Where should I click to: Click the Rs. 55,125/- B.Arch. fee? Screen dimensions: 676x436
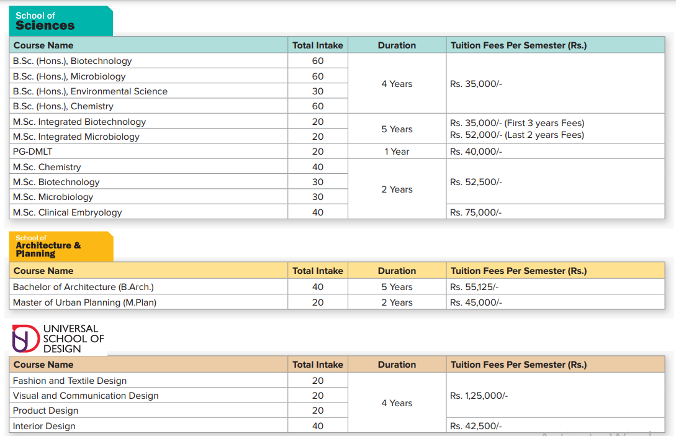474,287
